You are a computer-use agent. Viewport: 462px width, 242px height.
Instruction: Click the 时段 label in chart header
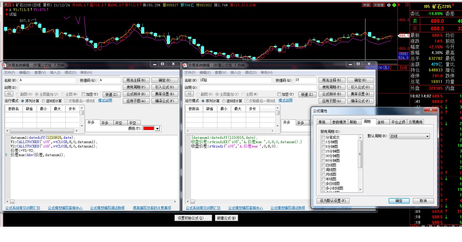(367, 5)
